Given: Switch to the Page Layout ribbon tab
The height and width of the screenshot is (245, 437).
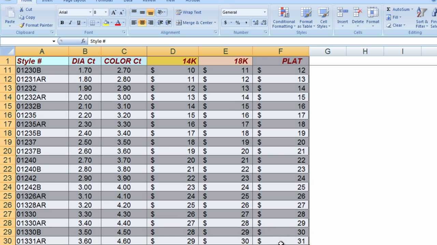Looking at the screenshot, I should pos(74,1).
